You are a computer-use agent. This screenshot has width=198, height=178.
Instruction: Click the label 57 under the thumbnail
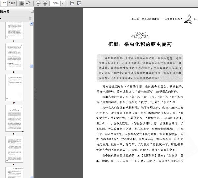pyautogui.click(x=14, y=134)
